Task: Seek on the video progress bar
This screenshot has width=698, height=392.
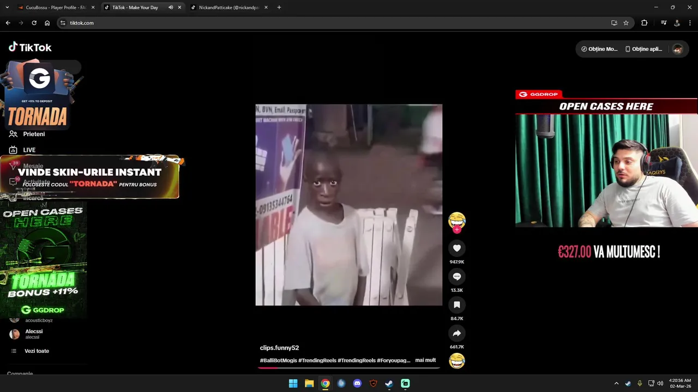Action: click(x=349, y=368)
